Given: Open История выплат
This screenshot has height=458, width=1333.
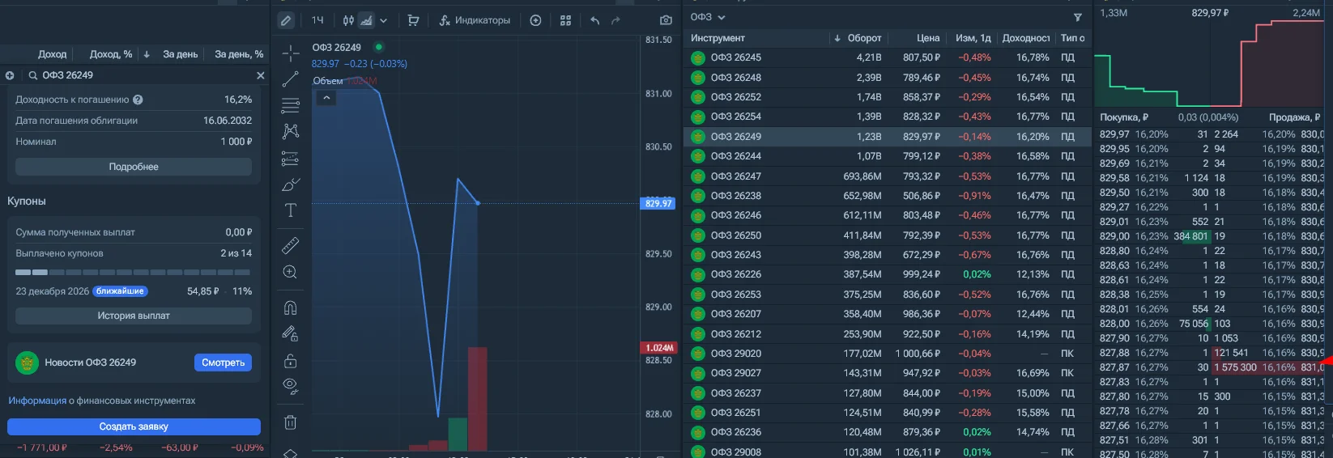Looking at the screenshot, I should click(134, 316).
